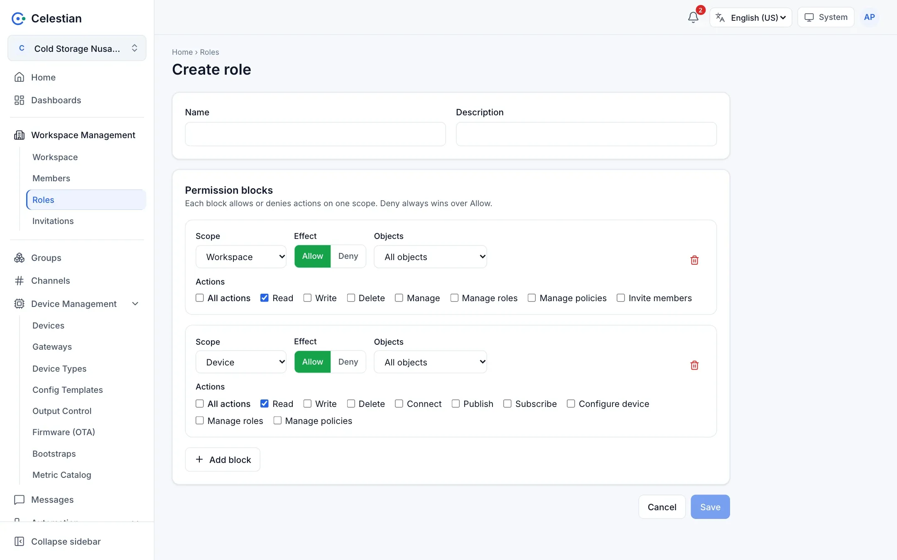The height and width of the screenshot is (560, 897).
Task: Open the notifications bell
Action: click(x=693, y=17)
